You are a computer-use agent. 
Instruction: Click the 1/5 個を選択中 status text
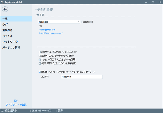tap(9, 111)
